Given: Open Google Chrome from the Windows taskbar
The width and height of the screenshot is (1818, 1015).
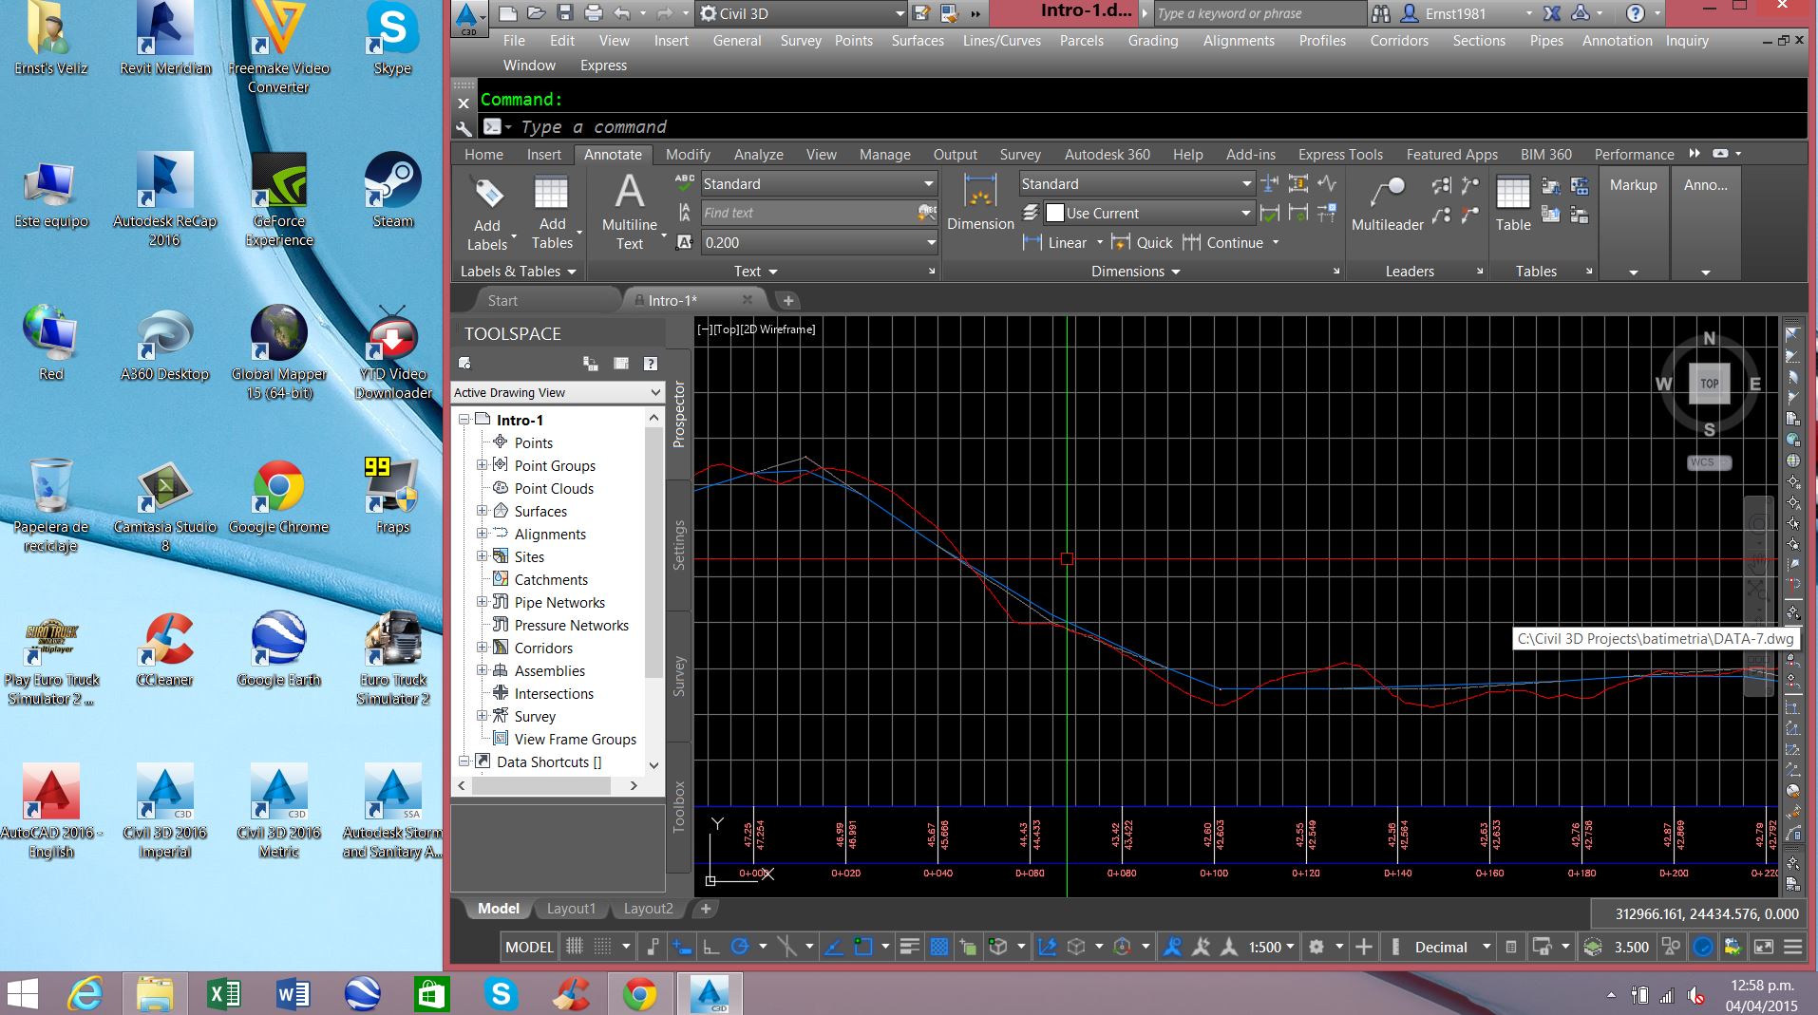Looking at the screenshot, I should [639, 994].
